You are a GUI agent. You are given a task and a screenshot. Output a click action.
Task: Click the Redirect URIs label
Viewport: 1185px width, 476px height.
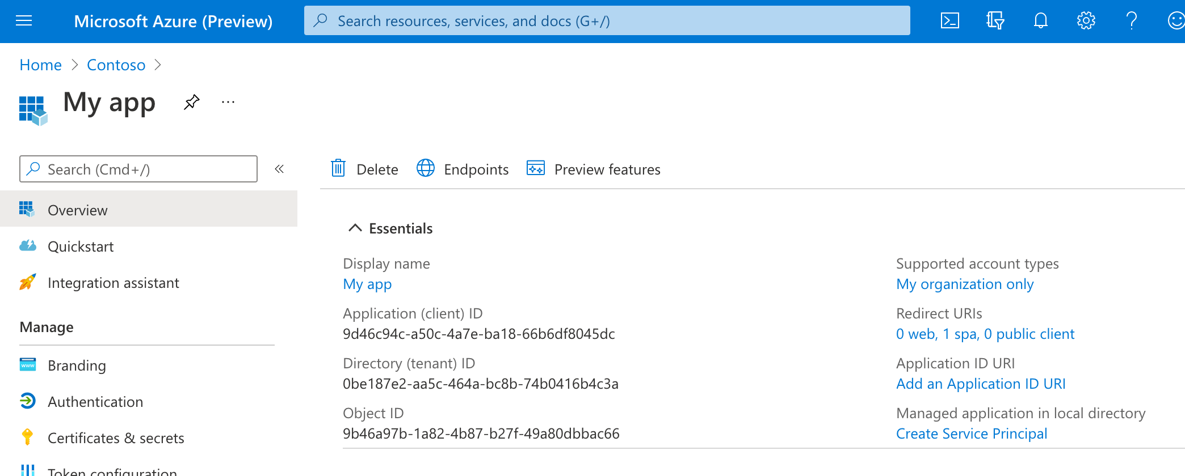click(939, 313)
